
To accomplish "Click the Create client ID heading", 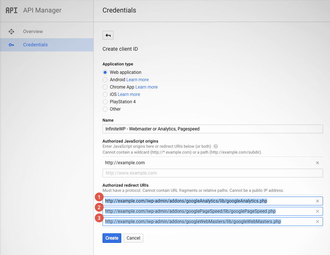I will (x=120, y=49).
